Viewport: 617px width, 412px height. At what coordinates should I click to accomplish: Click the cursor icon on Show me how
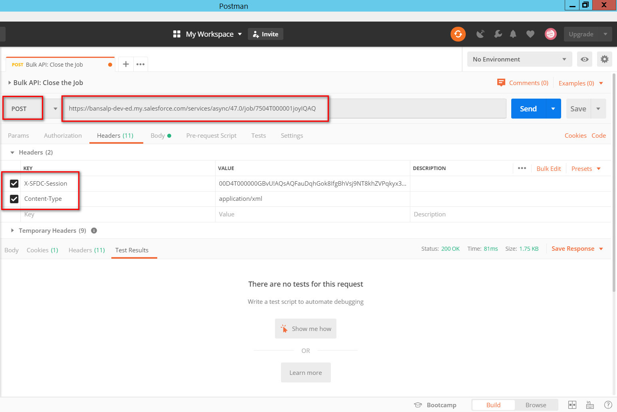click(284, 329)
